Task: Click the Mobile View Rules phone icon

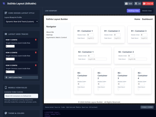Action: click(6, 88)
